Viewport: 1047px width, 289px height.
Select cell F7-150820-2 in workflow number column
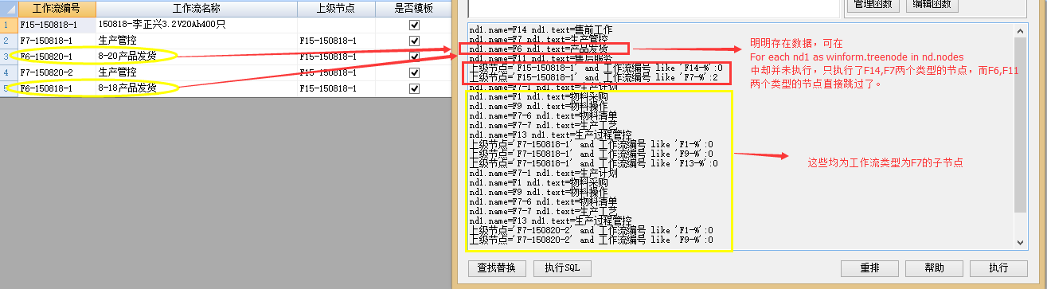point(57,72)
